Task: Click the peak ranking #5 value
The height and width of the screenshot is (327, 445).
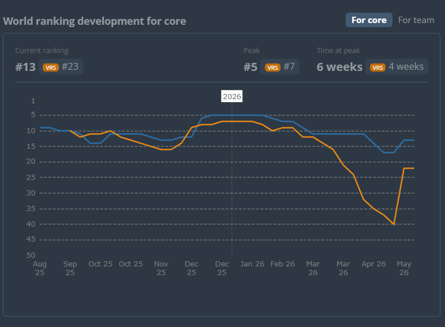Action: pyautogui.click(x=250, y=67)
